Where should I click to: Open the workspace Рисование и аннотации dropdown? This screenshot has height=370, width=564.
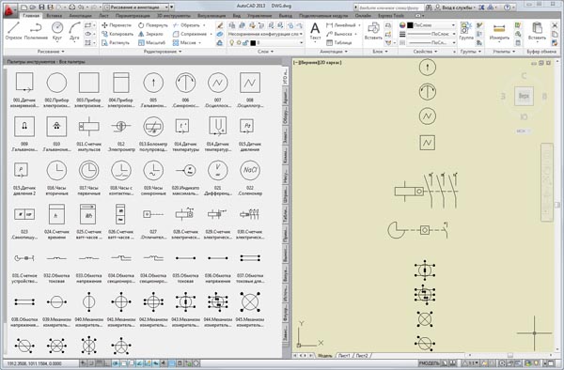coord(136,8)
